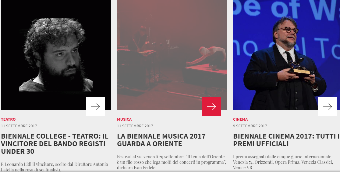Open La Biennale Musica 2017 headline
Image resolution: width=340 pixels, height=172 pixels.
tap(161, 140)
